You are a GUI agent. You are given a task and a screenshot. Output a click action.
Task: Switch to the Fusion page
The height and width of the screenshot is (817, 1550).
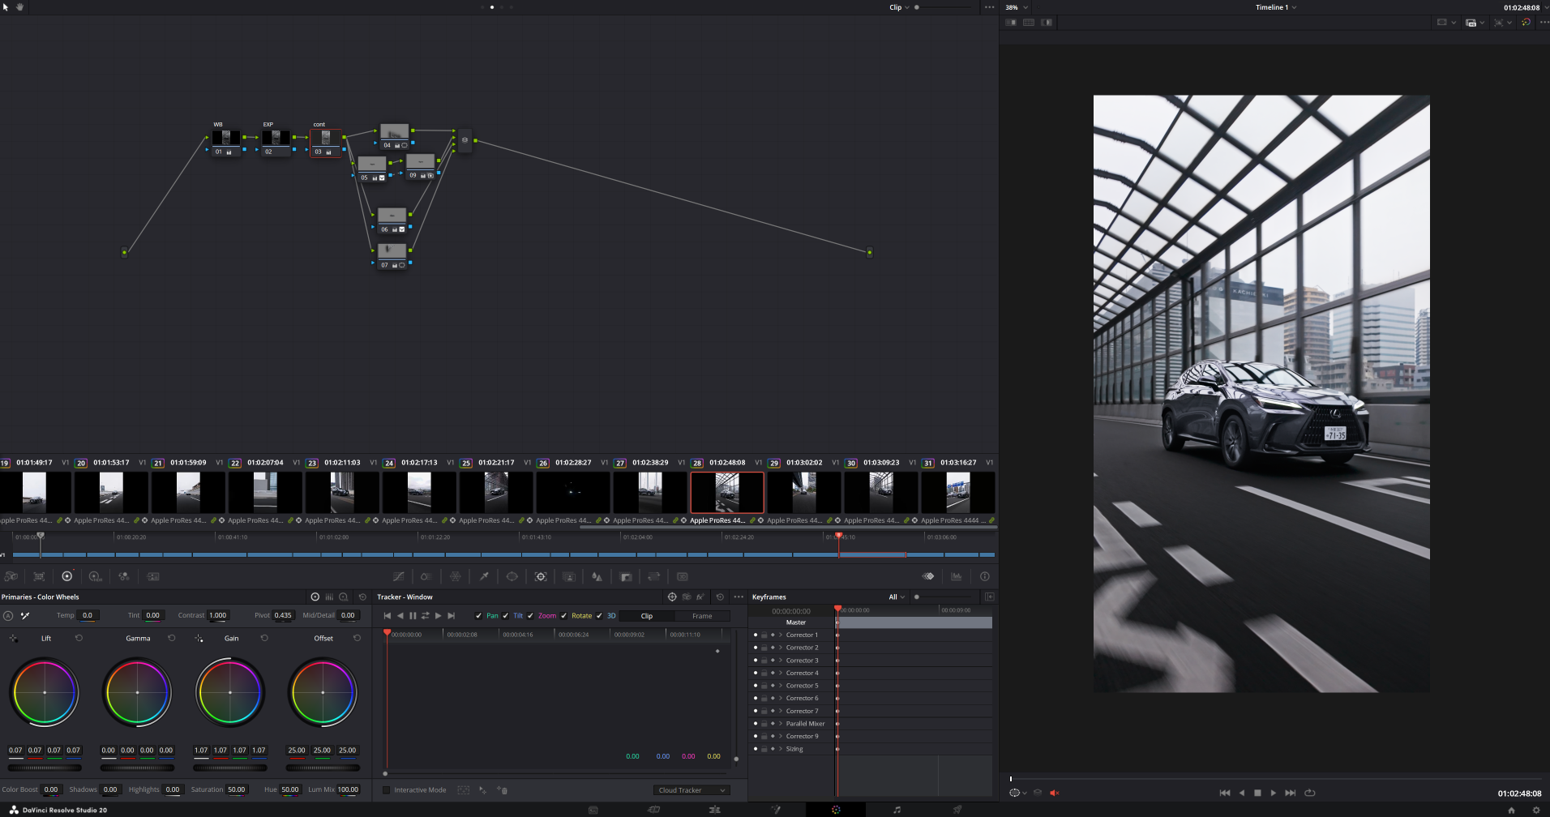pyautogui.click(x=777, y=809)
